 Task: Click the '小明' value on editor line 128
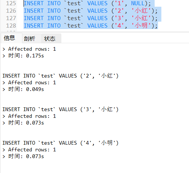pos(141,26)
